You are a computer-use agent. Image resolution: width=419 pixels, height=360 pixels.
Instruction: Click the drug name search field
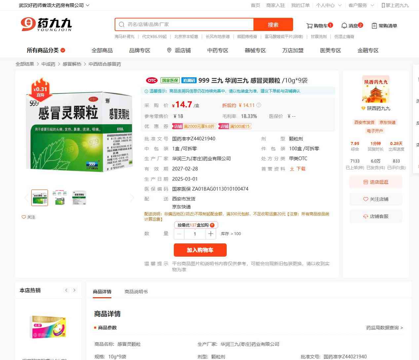coord(188,24)
